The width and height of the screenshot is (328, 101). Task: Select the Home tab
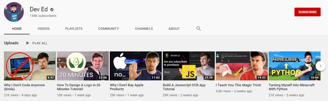pyautogui.click(x=17, y=28)
